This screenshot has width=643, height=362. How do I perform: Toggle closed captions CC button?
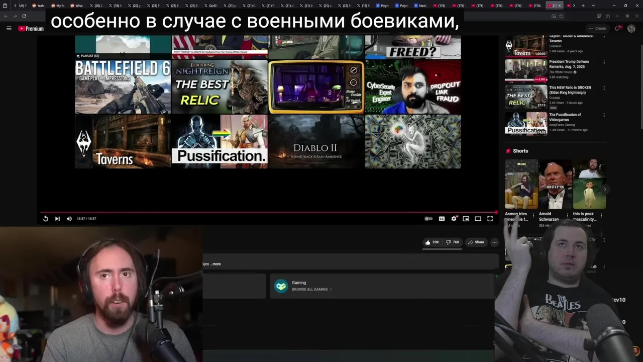point(442,219)
